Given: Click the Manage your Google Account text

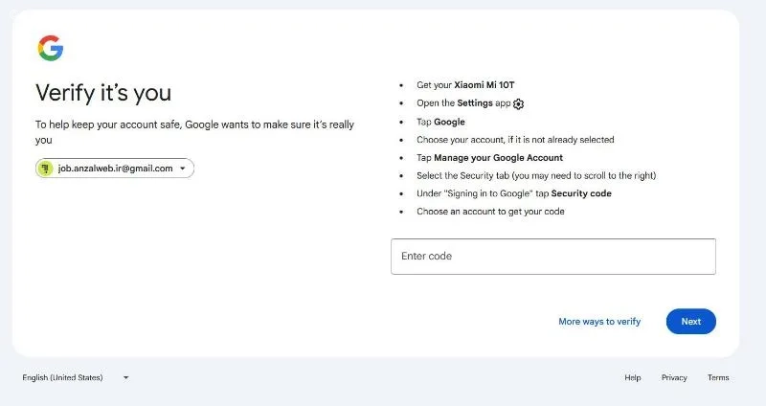Looking at the screenshot, I should [498, 158].
